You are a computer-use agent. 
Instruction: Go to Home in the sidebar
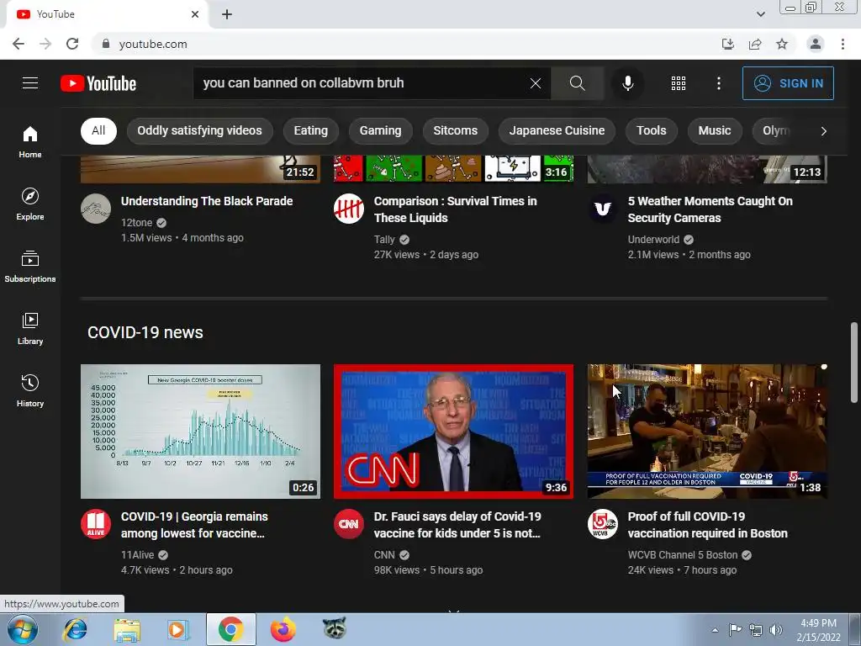pyautogui.click(x=30, y=142)
